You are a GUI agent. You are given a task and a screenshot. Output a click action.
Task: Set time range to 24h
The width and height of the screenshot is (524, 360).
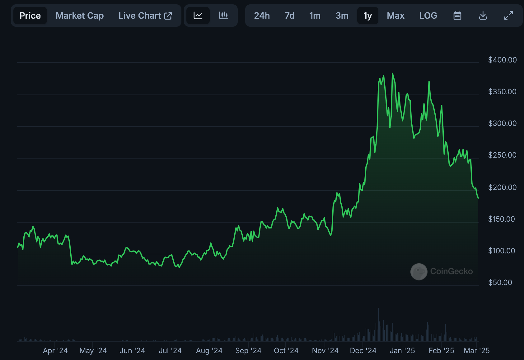click(x=262, y=16)
